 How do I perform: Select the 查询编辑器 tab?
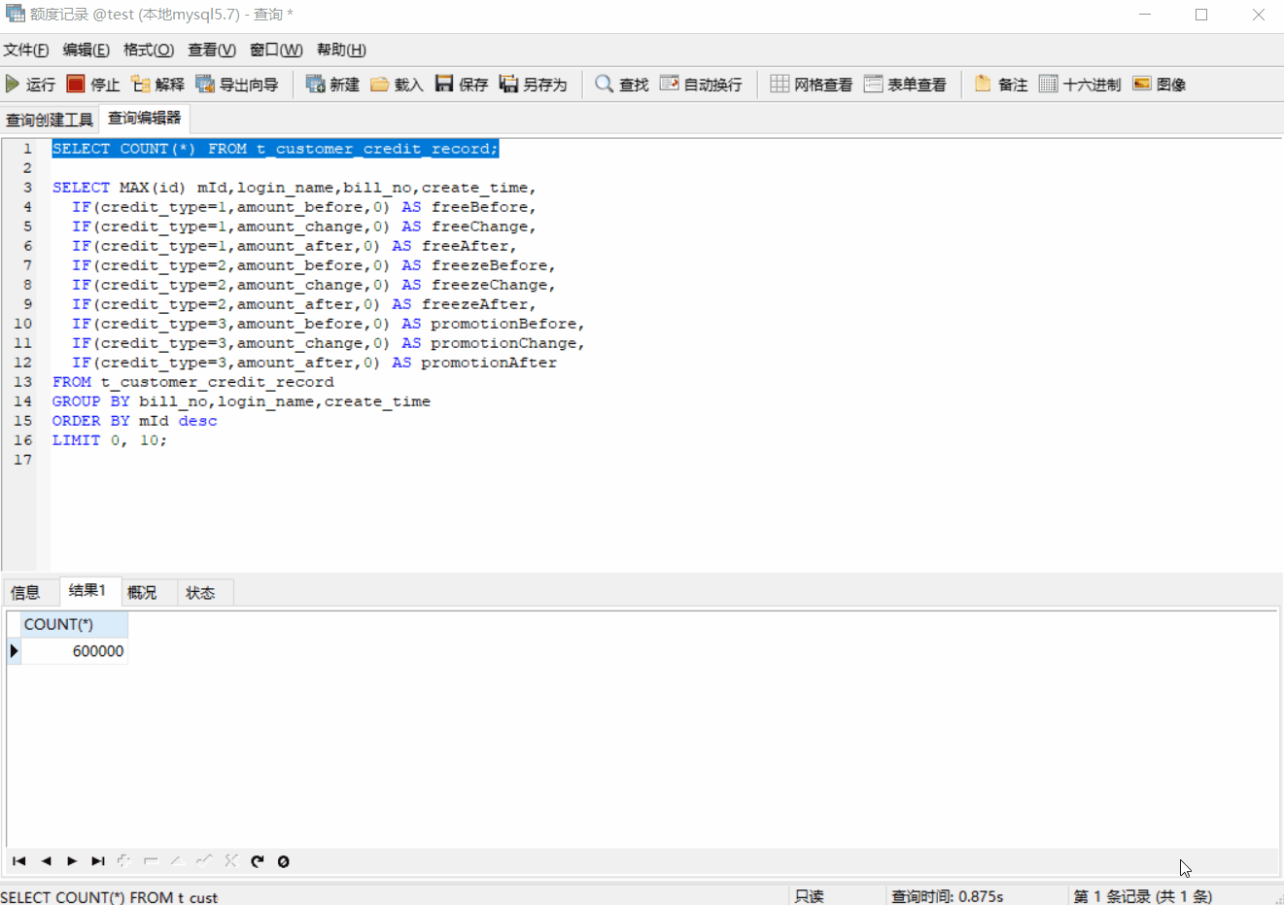tap(145, 119)
